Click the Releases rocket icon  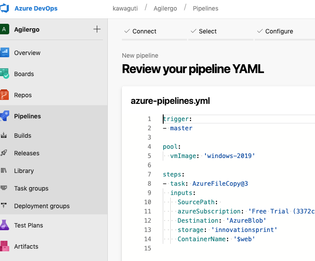4,153
